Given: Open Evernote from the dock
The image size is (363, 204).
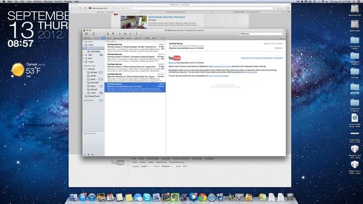Looking at the screenshot, I should pos(175,197).
